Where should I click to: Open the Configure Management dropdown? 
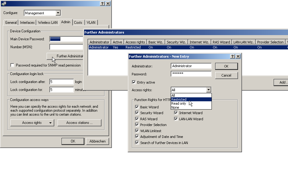(58, 13)
